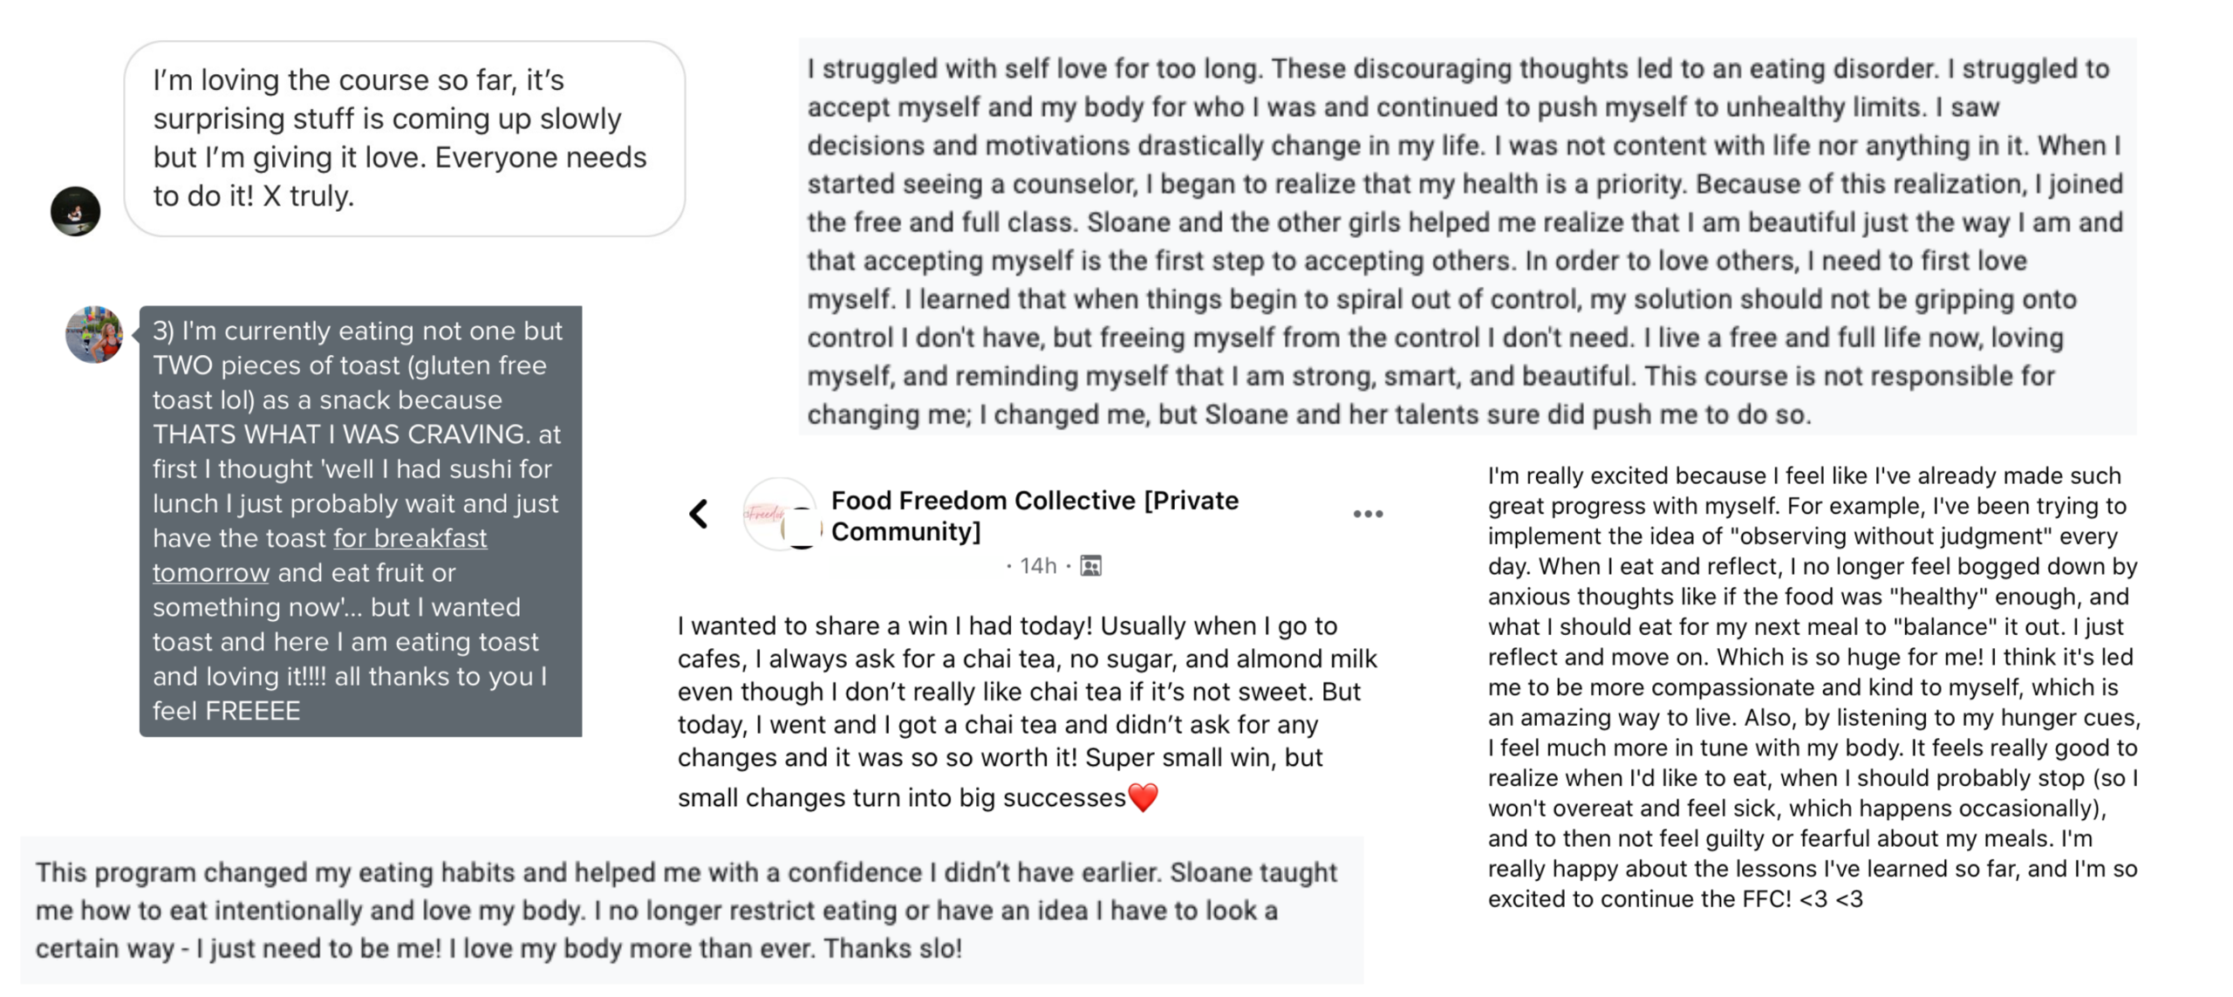2233x997 pixels.
Task: Click the group privacy icon beside 14h
Action: 1090,566
